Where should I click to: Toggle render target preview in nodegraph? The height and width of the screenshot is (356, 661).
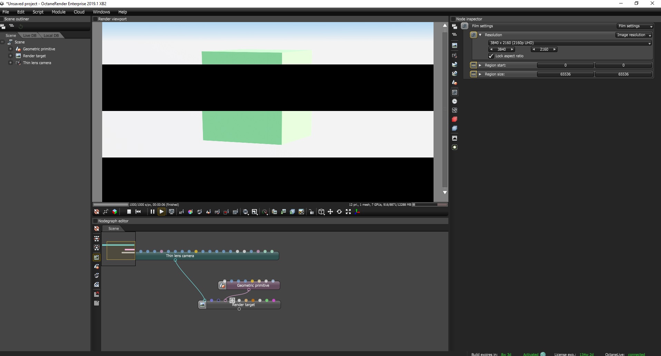point(97,257)
